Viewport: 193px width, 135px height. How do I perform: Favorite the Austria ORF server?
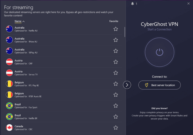(x=116, y=62)
